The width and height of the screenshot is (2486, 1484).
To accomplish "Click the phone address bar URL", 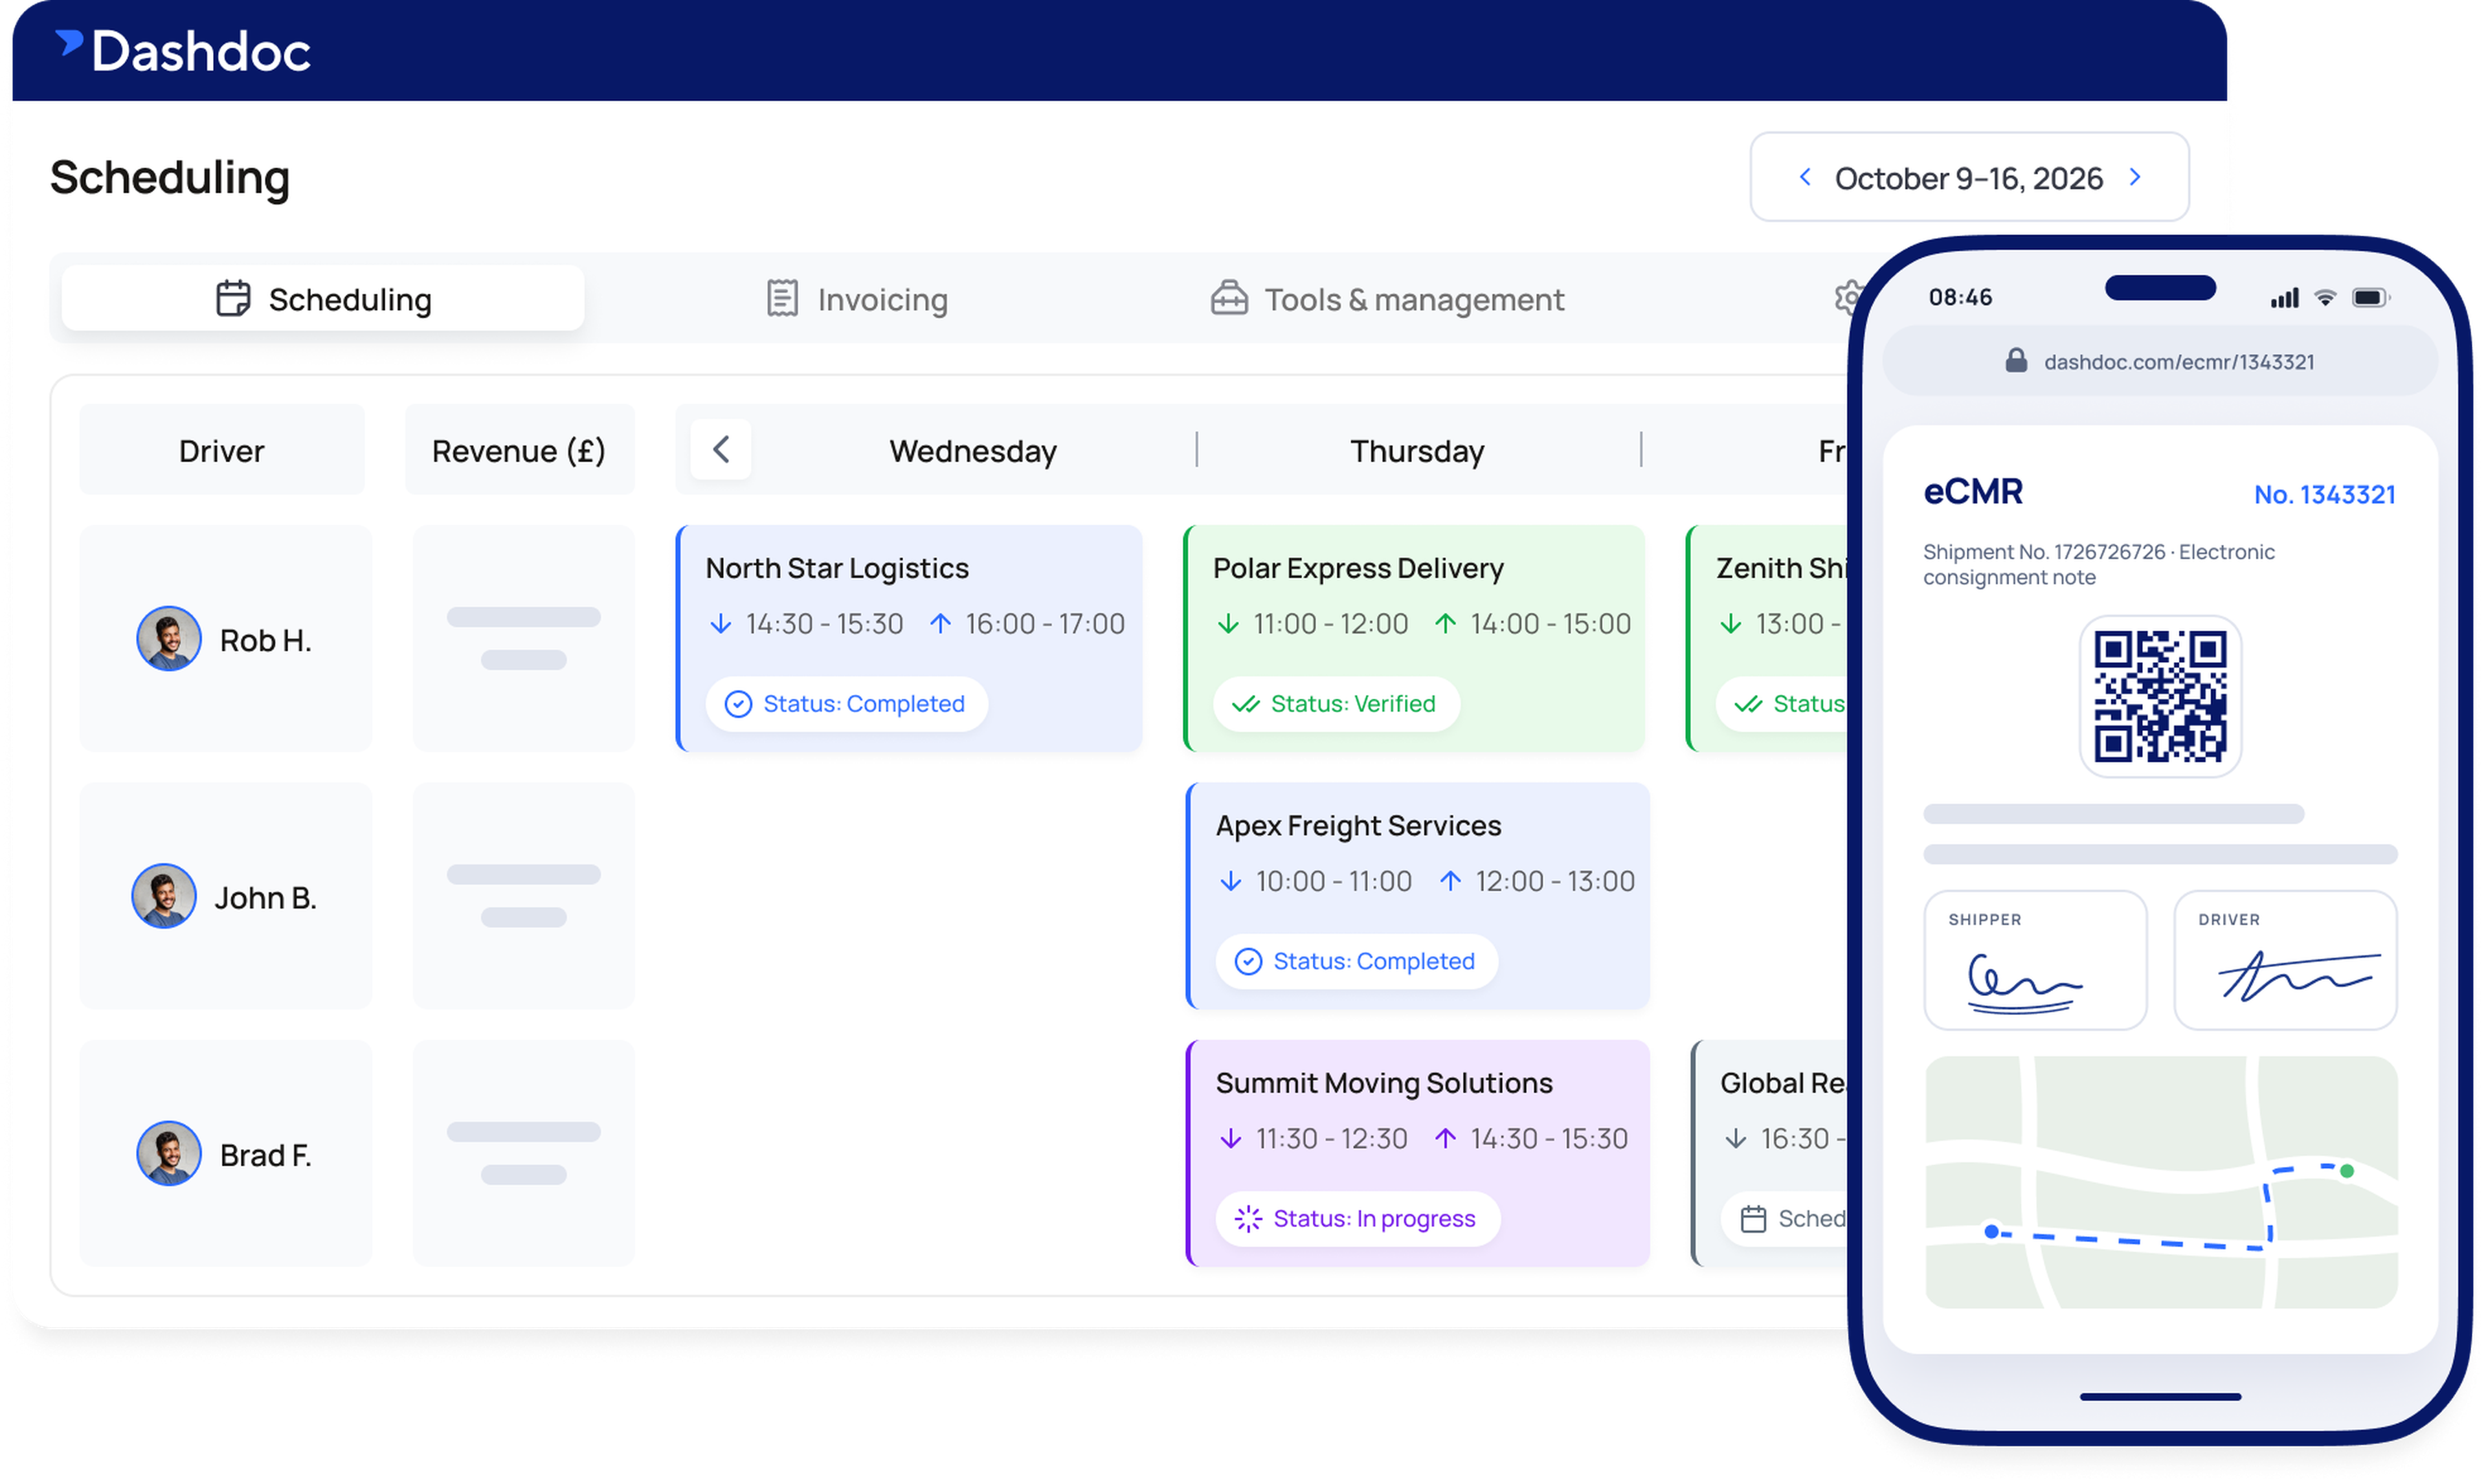I will [2179, 362].
